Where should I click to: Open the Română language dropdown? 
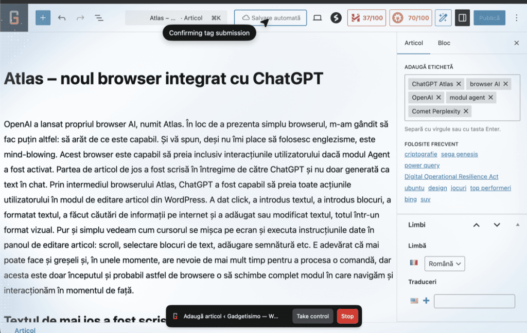click(x=444, y=264)
